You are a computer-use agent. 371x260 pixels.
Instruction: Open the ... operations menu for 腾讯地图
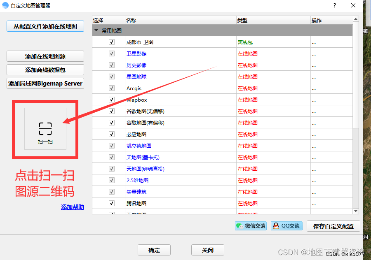tap(314, 204)
